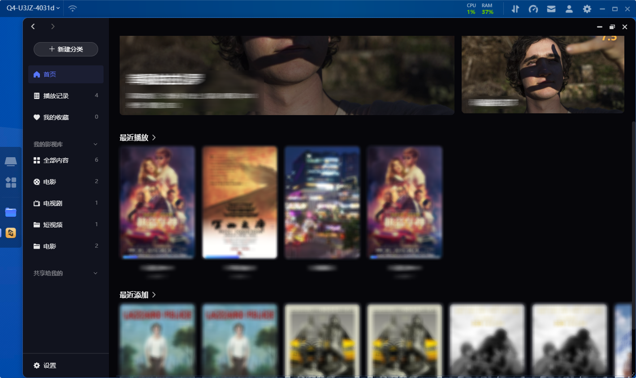Screen dimensions: 636x378
Task: Select 我的收藏 in the sidebar
Action: pyautogui.click(x=56, y=117)
